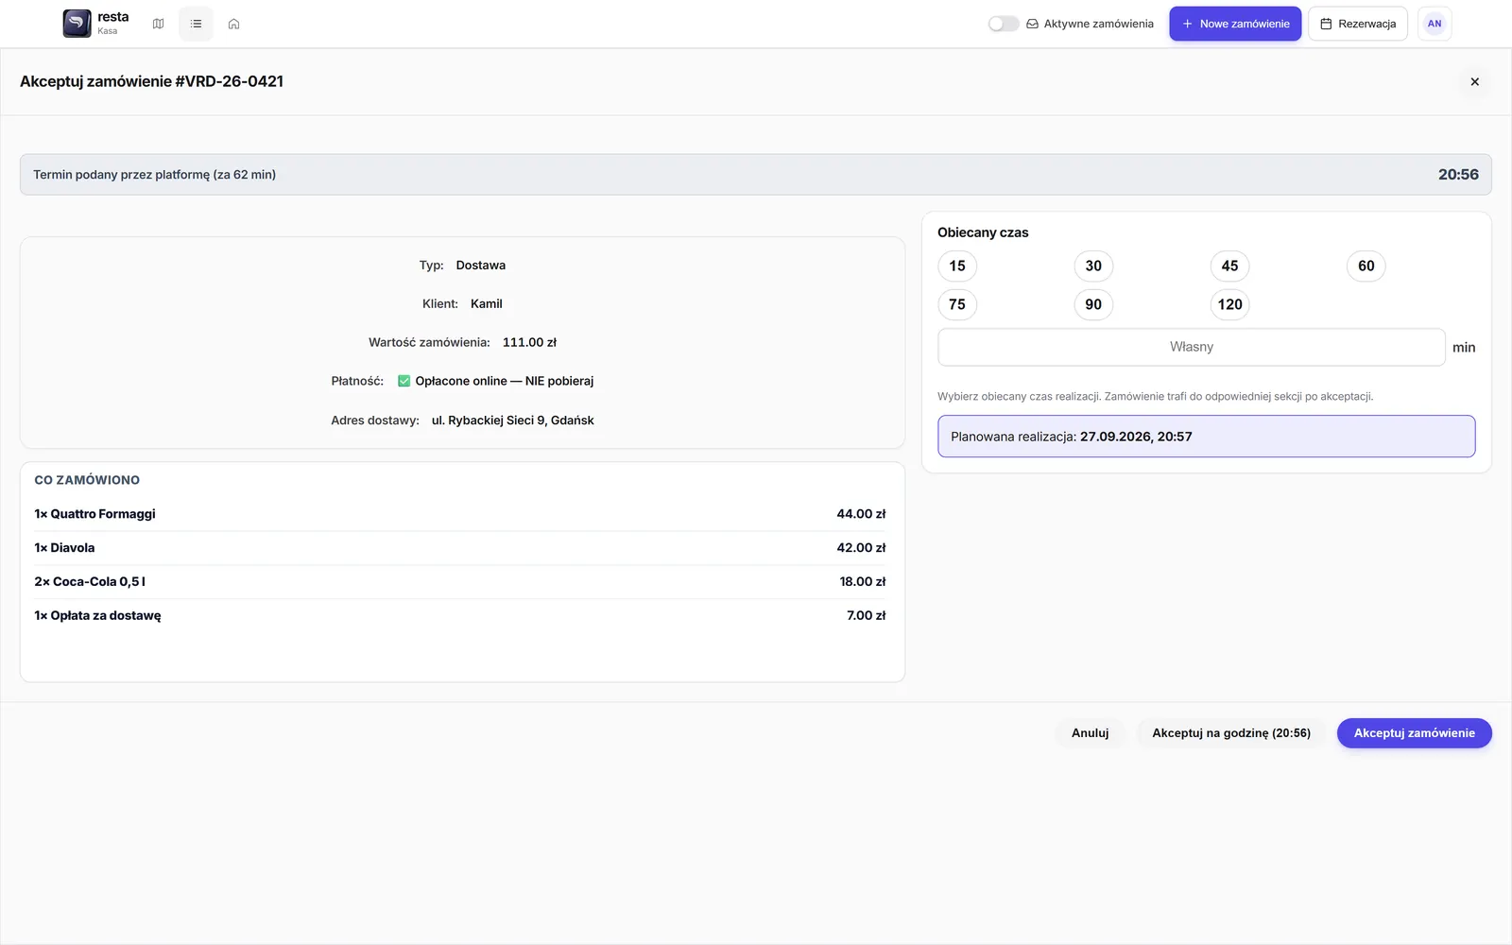The image size is (1512, 945).
Task: Open the orders list icon
Action: coord(196,24)
